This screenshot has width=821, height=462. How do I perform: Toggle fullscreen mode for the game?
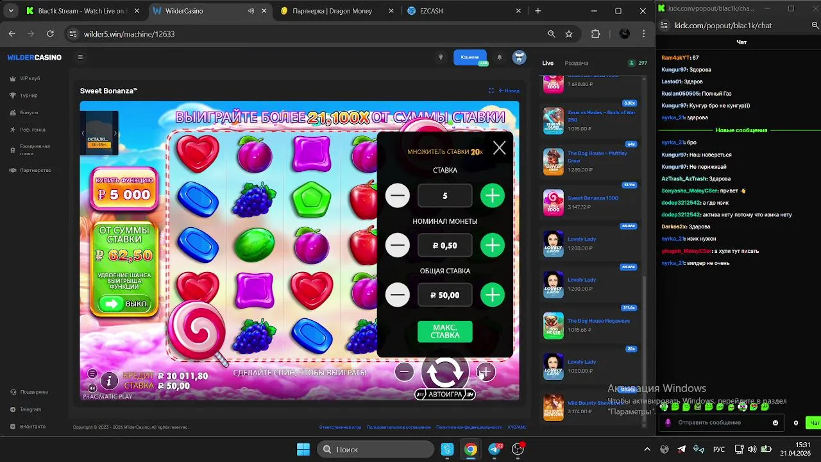click(x=491, y=90)
